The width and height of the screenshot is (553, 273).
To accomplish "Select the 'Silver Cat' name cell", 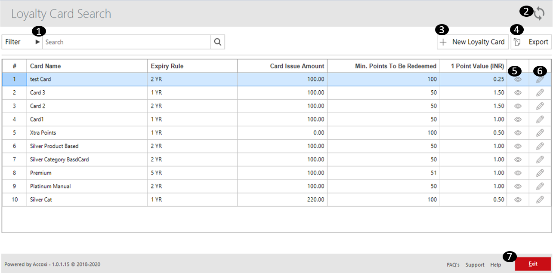I will tap(87, 199).
